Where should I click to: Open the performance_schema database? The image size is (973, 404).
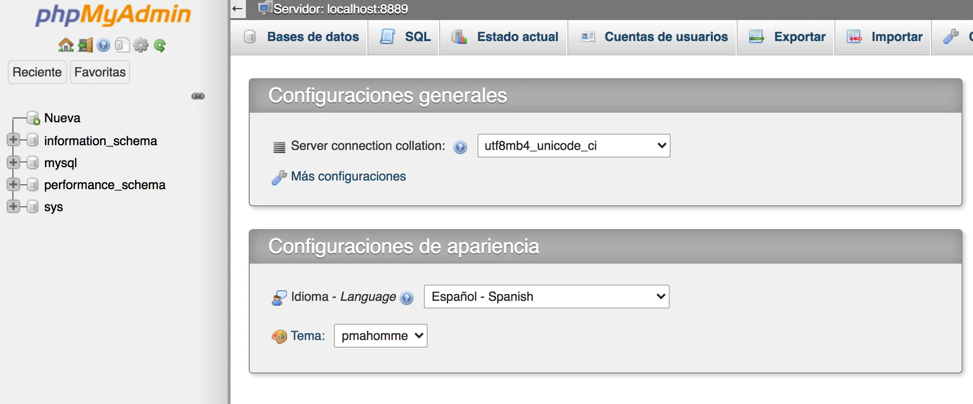click(105, 185)
